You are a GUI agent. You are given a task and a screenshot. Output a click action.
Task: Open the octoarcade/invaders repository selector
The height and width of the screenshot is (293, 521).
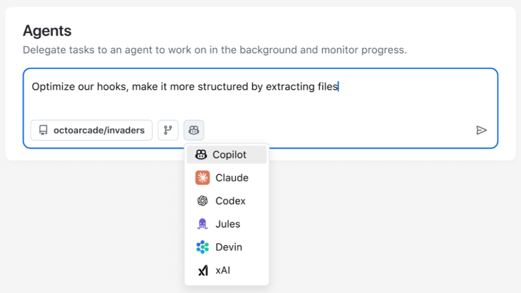(91, 130)
